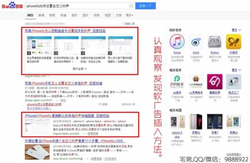Expand 显示全部 in first result
The height and width of the screenshot is (163, 250).
click(80, 69)
